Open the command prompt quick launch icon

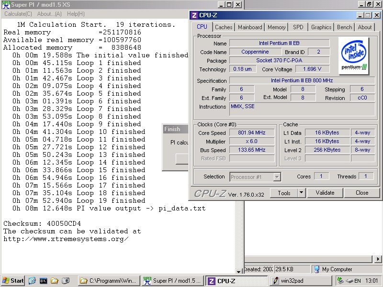tap(43, 281)
